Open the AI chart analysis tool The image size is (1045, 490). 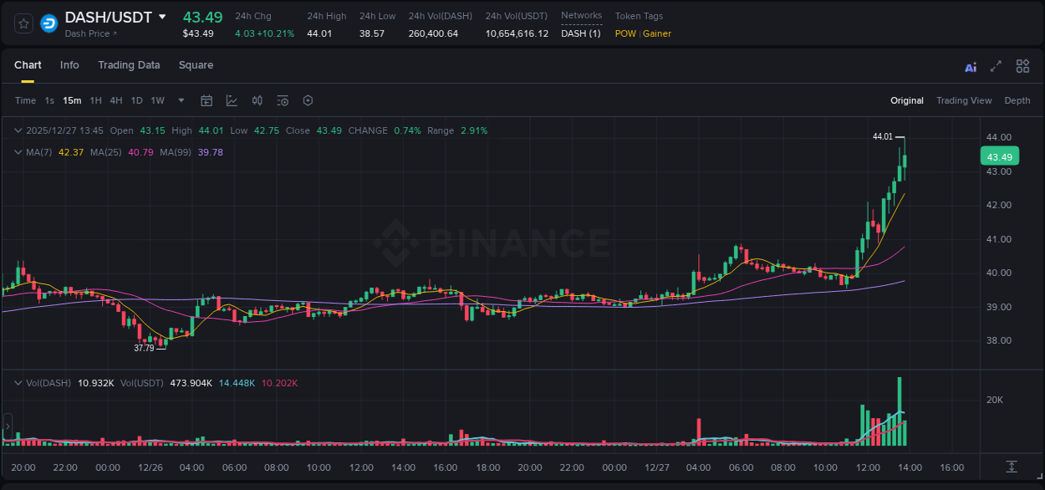971,66
